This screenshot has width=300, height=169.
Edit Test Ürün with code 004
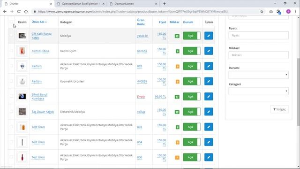(209, 142)
